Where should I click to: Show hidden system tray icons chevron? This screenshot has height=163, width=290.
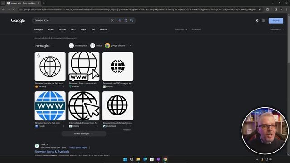coord(257,159)
